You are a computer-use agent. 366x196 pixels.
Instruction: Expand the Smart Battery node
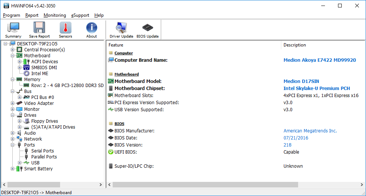click(13, 169)
